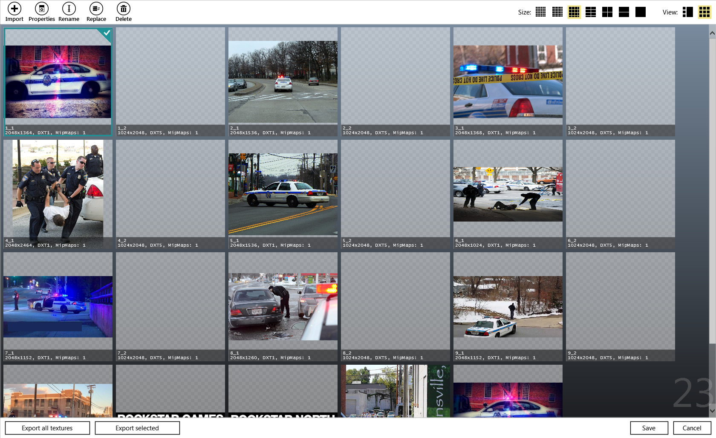Viewport: 716px width, 438px height.
Task: Select the 4_1 police arrest texture
Action: click(58, 192)
